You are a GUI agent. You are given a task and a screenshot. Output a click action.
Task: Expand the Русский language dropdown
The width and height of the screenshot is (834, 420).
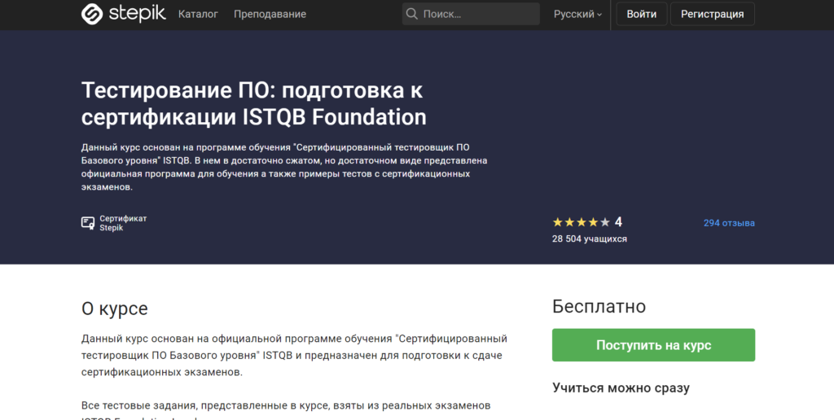[577, 14]
